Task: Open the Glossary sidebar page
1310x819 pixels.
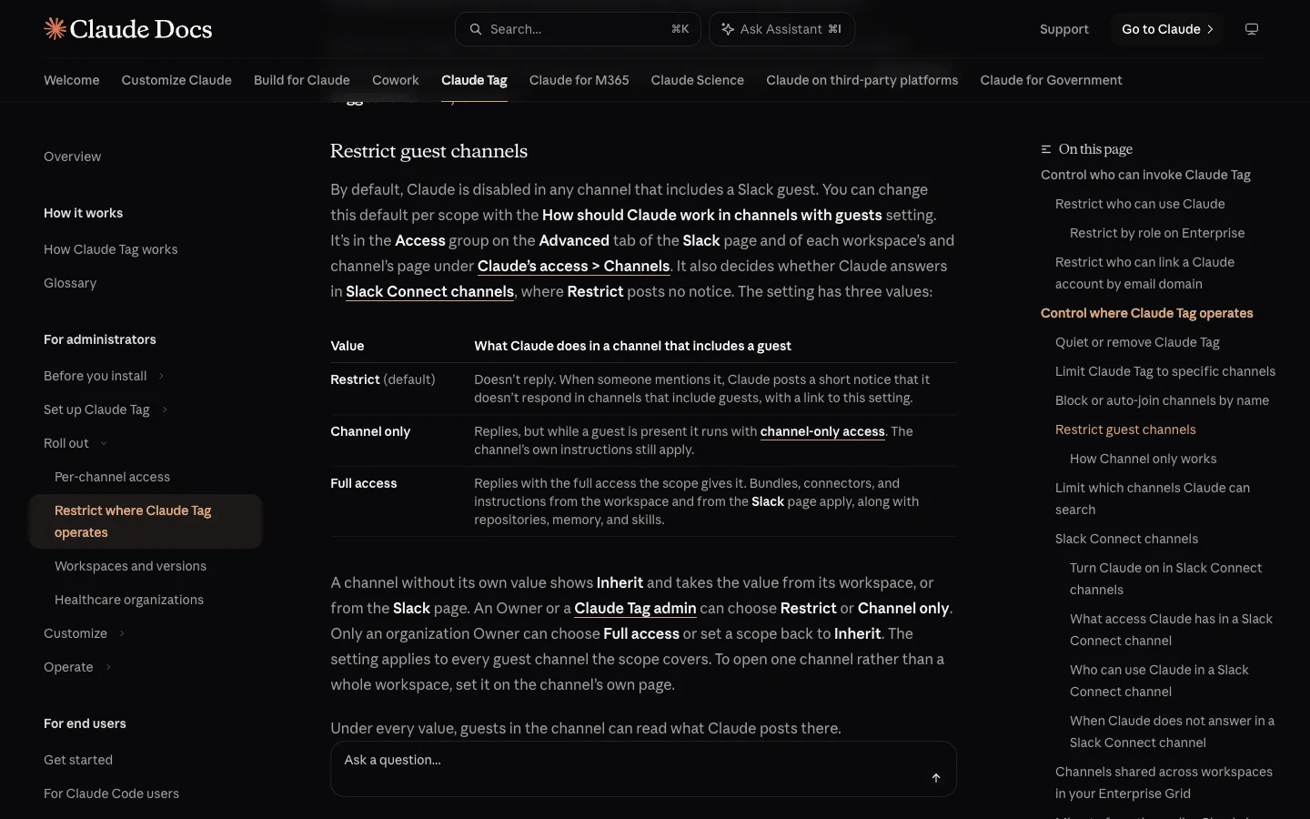Action: pyautogui.click(x=70, y=283)
